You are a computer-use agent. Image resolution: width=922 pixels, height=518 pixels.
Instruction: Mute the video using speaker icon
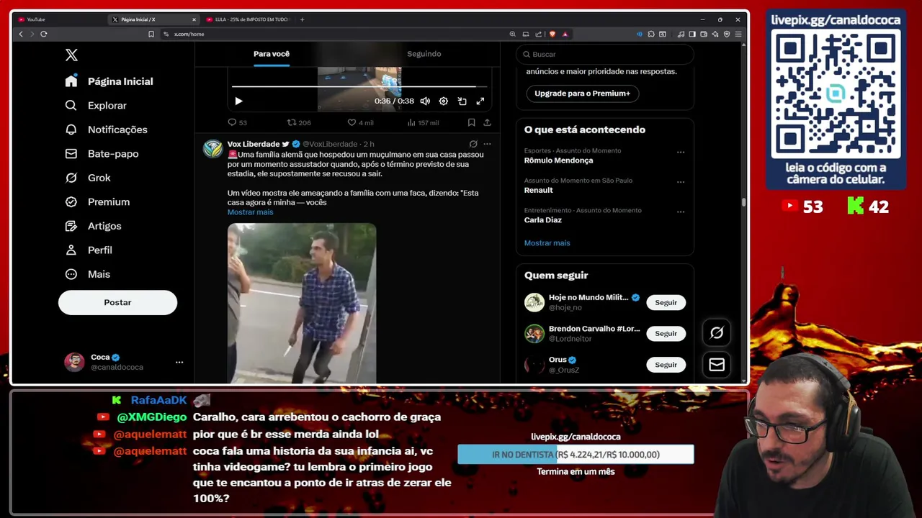coord(425,101)
